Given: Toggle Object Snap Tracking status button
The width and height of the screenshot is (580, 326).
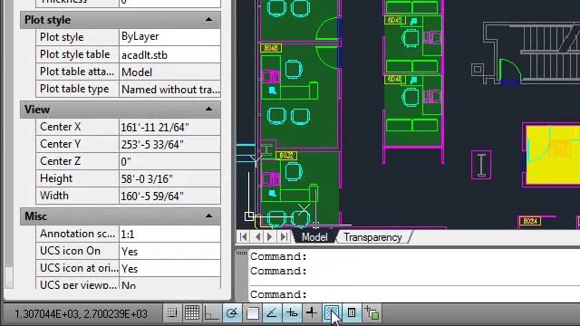Looking at the screenshot, I should click(x=272, y=313).
